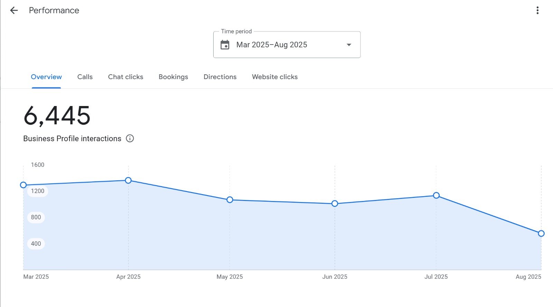The width and height of the screenshot is (553, 307).
Task: Select the Aug 2025 data point
Action: (541, 233)
